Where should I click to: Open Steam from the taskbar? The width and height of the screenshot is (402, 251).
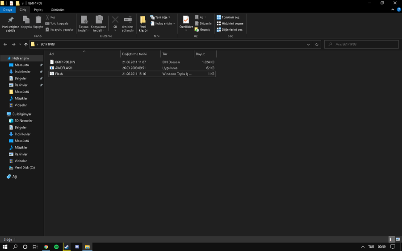point(67,247)
